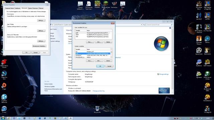The width and height of the screenshot is (214, 120).
Task: Open the Osmos desktop shortcut
Action: coord(207,39)
